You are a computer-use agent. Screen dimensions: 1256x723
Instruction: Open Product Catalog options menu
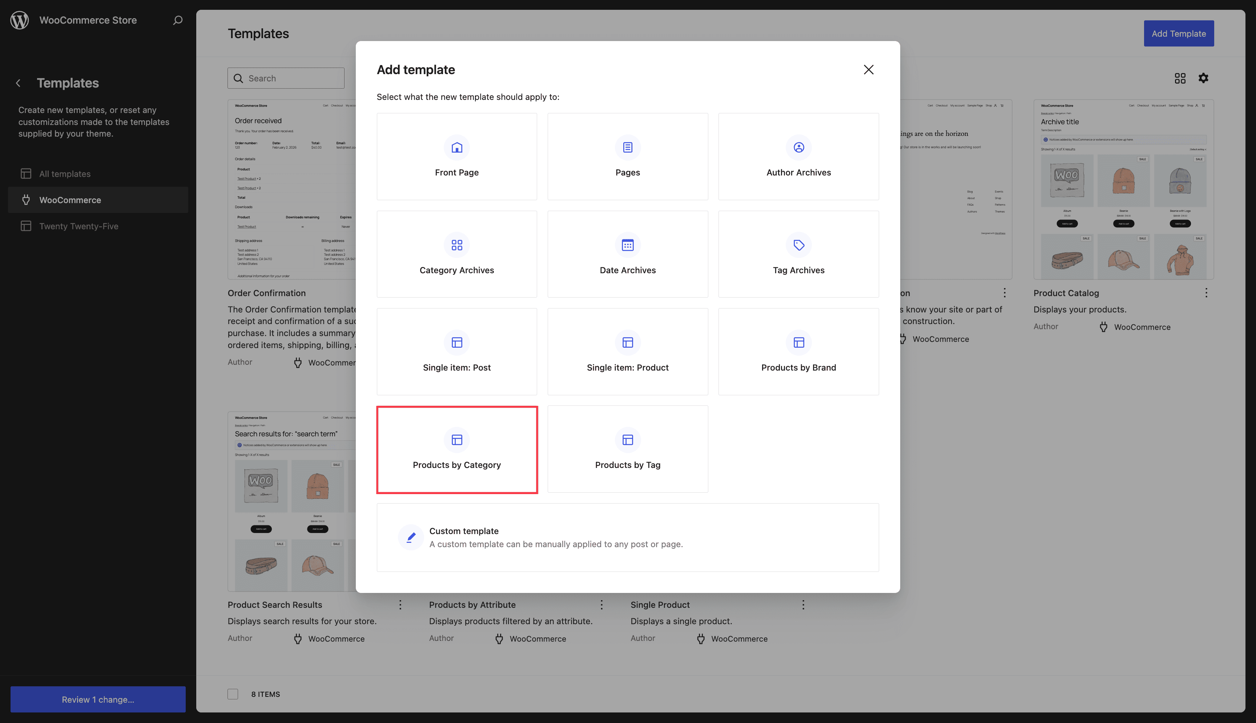(1206, 292)
